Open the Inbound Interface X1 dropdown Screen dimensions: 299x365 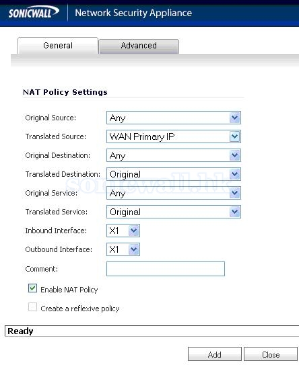click(x=123, y=231)
